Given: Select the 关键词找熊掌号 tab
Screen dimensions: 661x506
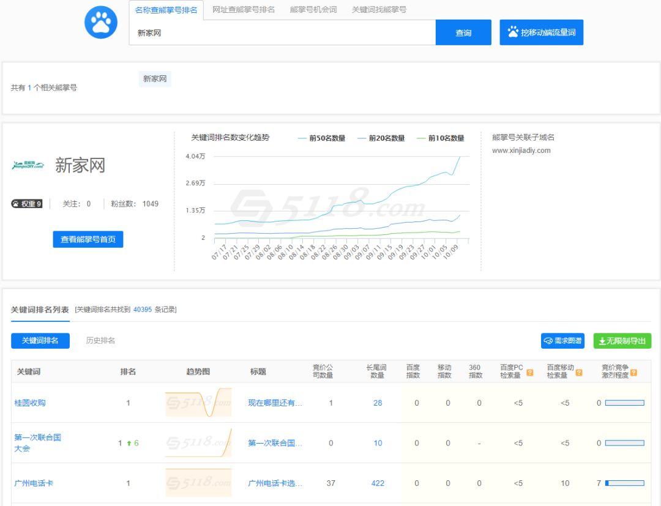Looking at the screenshot, I should click(x=379, y=10).
